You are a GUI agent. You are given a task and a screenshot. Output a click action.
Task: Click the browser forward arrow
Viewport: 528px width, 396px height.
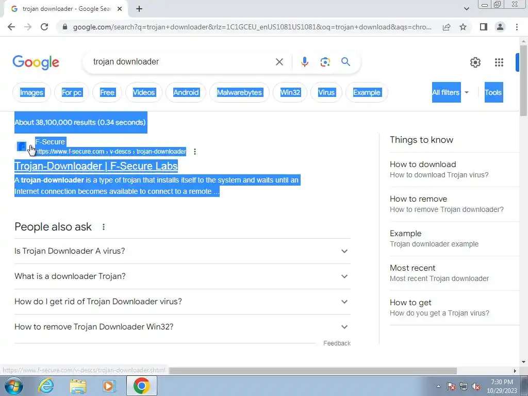[x=28, y=27]
